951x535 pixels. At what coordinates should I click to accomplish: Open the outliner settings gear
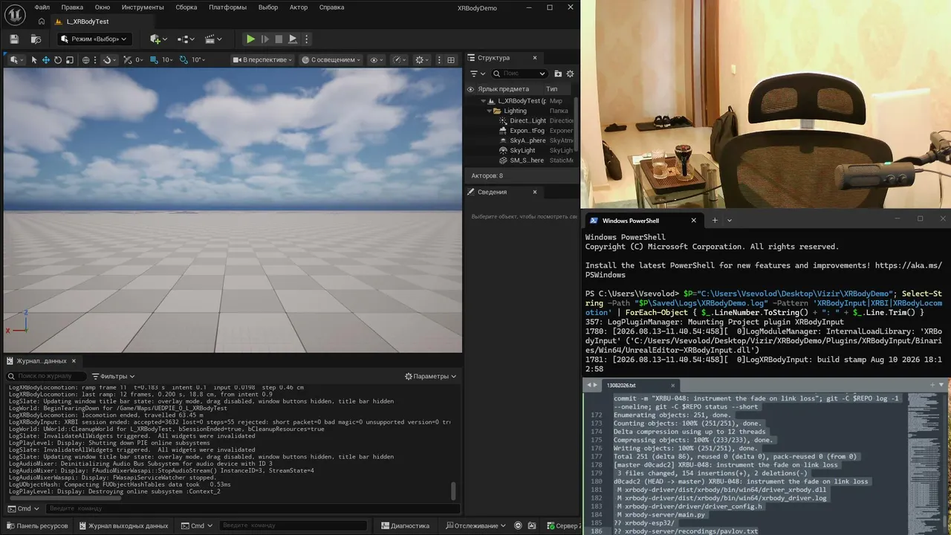coord(571,74)
